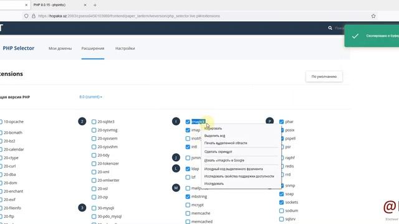399x224 pixels.
Task: Jump to letter J section badge
Action: pyautogui.click(x=176, y=157)
